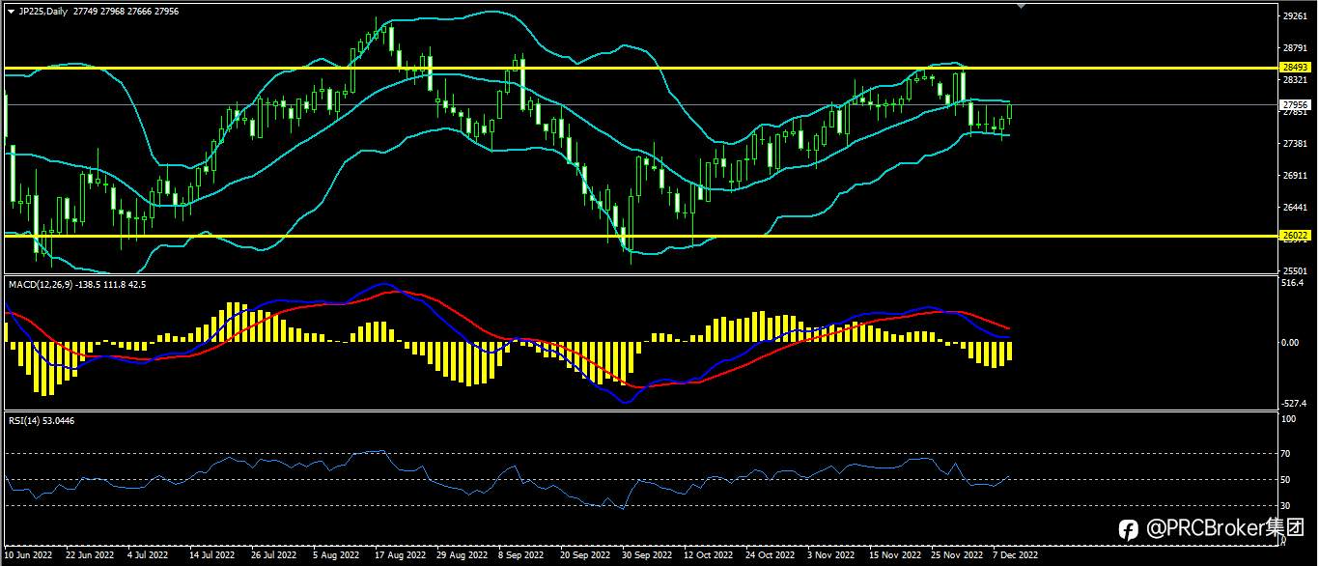Click the RSI level 70 label
Viewport: 1319px width, 566px height.
coord(1286,453)
